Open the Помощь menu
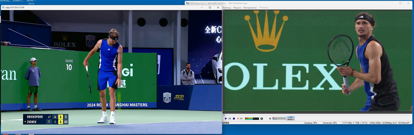 coord(227,7)
